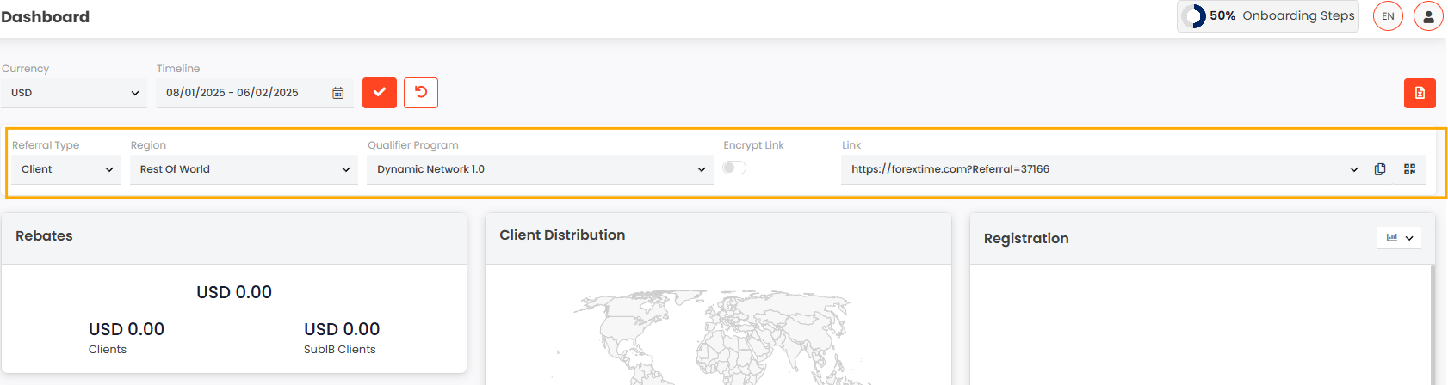Copy the referral link icon
Image resolution: width=1448 pixels, height=385 pixels.
1380,169
